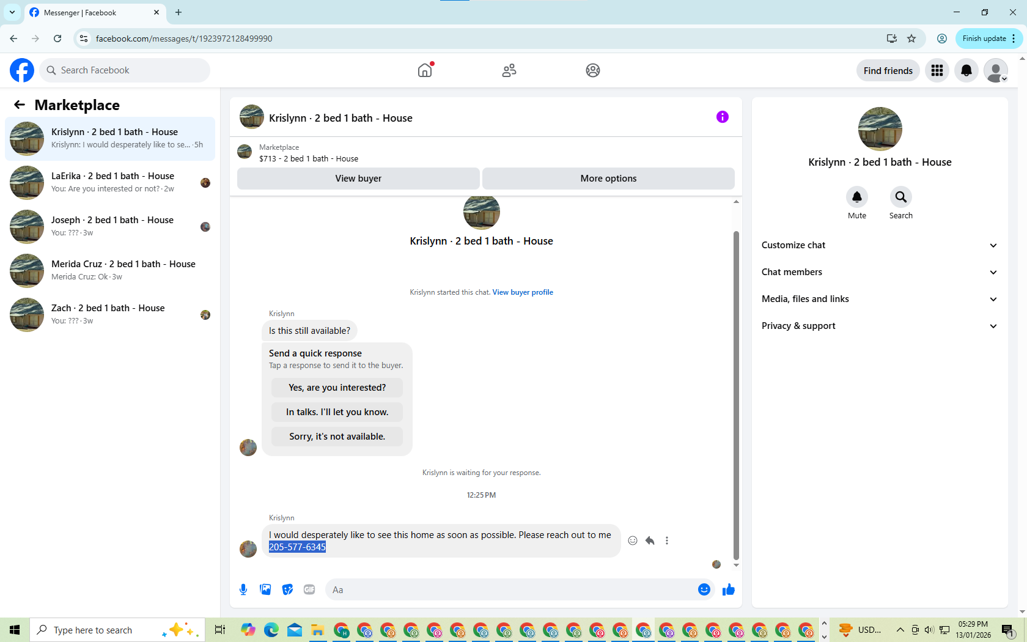
Task: Open Zach 2 bed 1 bath conversation
Action: point(110,315)
